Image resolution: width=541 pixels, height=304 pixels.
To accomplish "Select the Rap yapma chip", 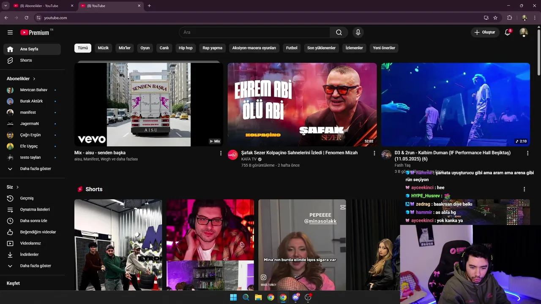I will pos(212,48).
